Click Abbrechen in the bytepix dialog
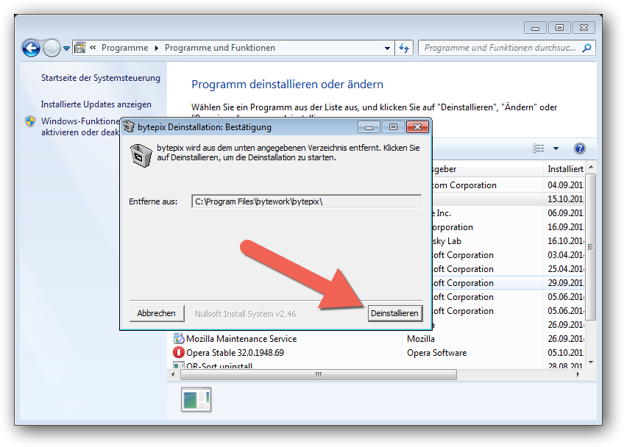Image resolution: width=624 pixels, height=447 pixels. point(157,313)
